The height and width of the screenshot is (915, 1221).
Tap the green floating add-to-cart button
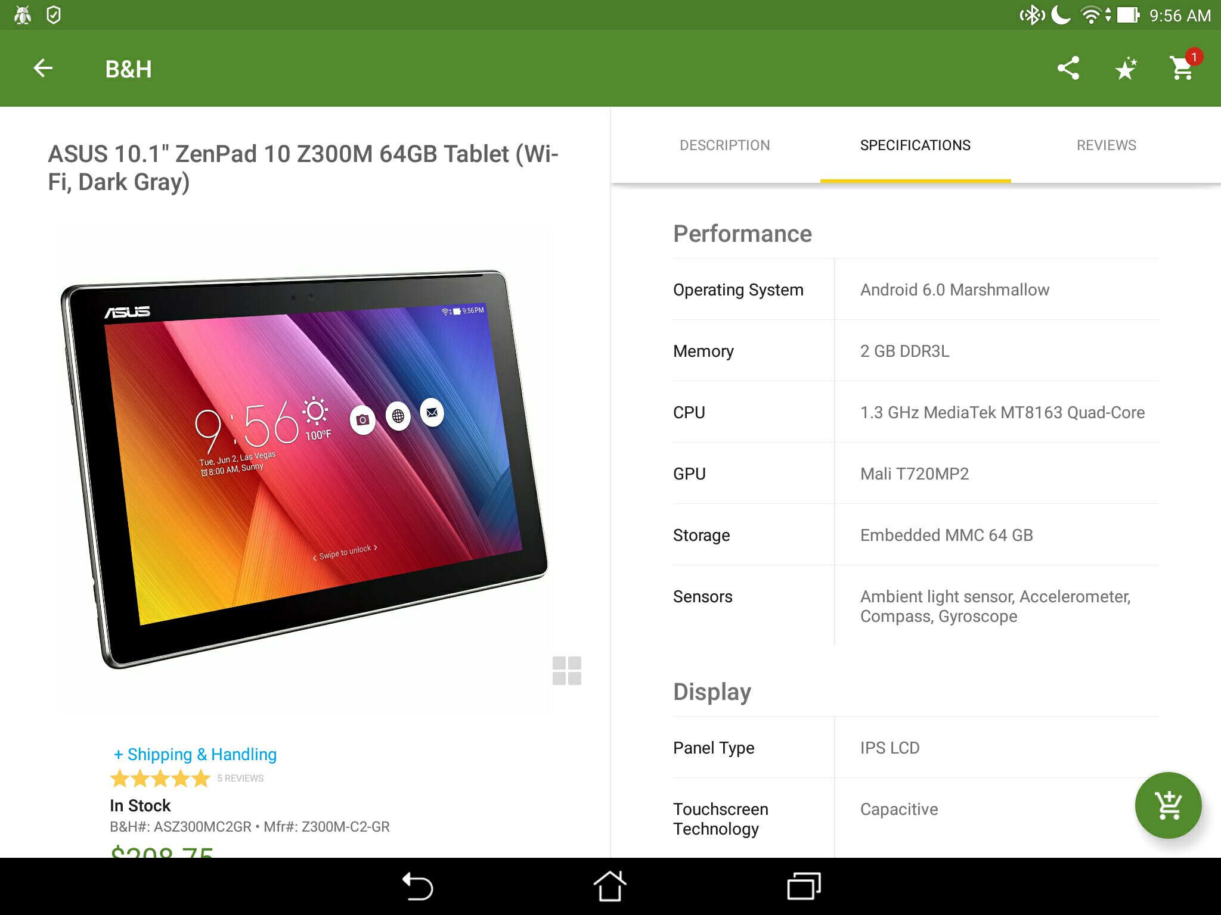[x=1168, y=805]
